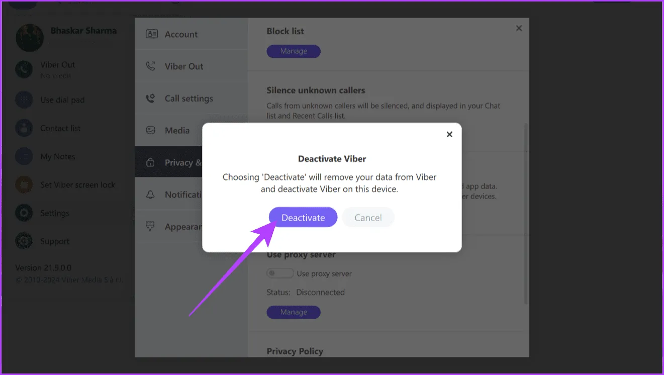Open the Call settings tab
The height and width of the screenshot is (375, 664).
tap(188, 99)
